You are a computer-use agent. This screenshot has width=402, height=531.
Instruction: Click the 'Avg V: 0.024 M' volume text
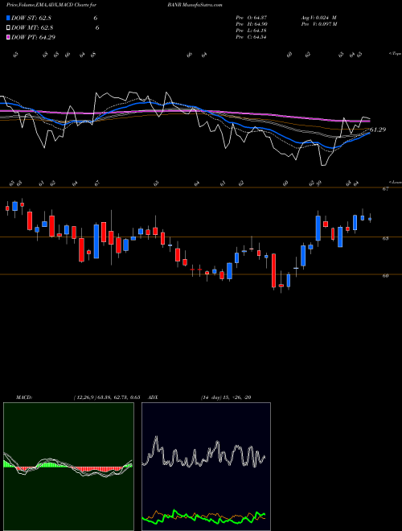tap(318, 17)
